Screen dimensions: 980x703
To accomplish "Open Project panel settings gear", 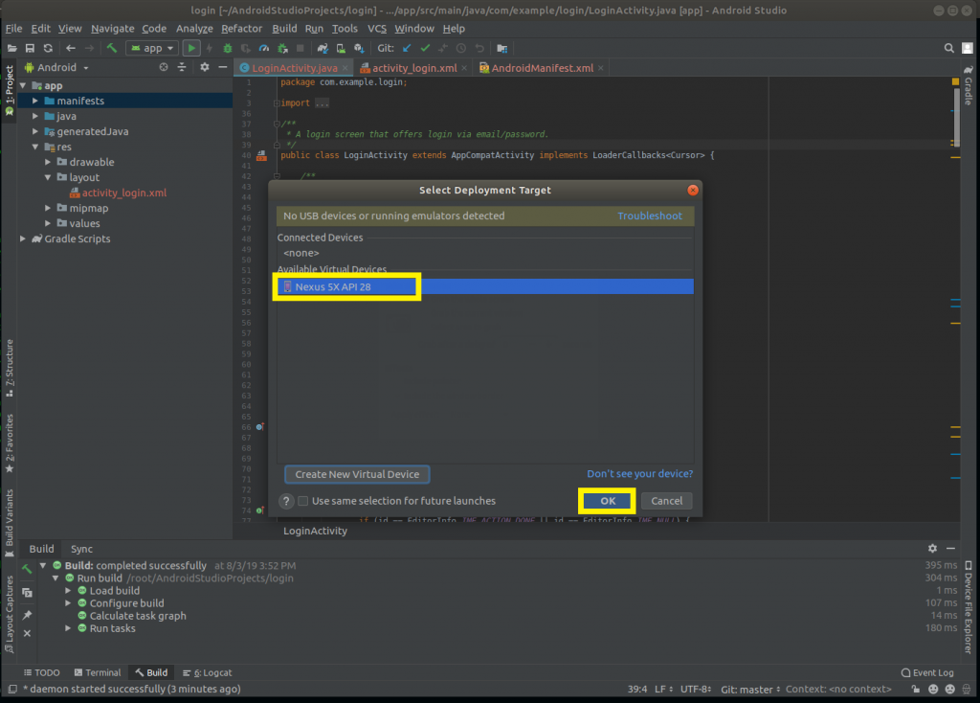I will tap(205, 67).
